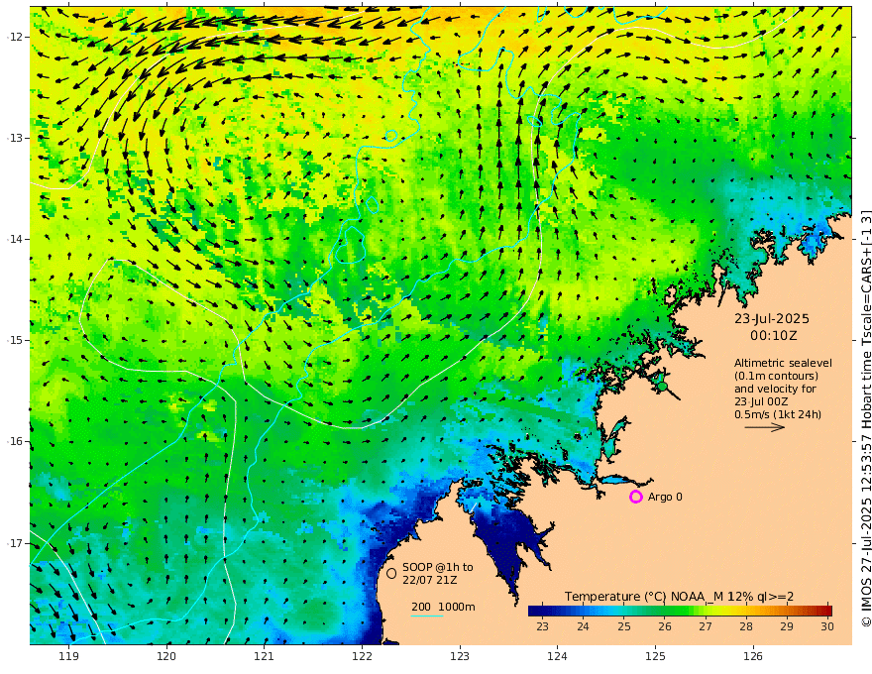
Task: Click longitude axis label 120
Action: [x=166, y=656]
